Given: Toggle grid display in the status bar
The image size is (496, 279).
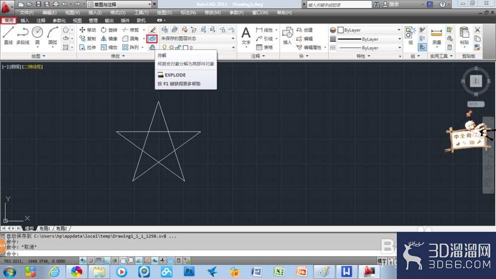Looking at the screenshot, I should click(x=99, y=261).
